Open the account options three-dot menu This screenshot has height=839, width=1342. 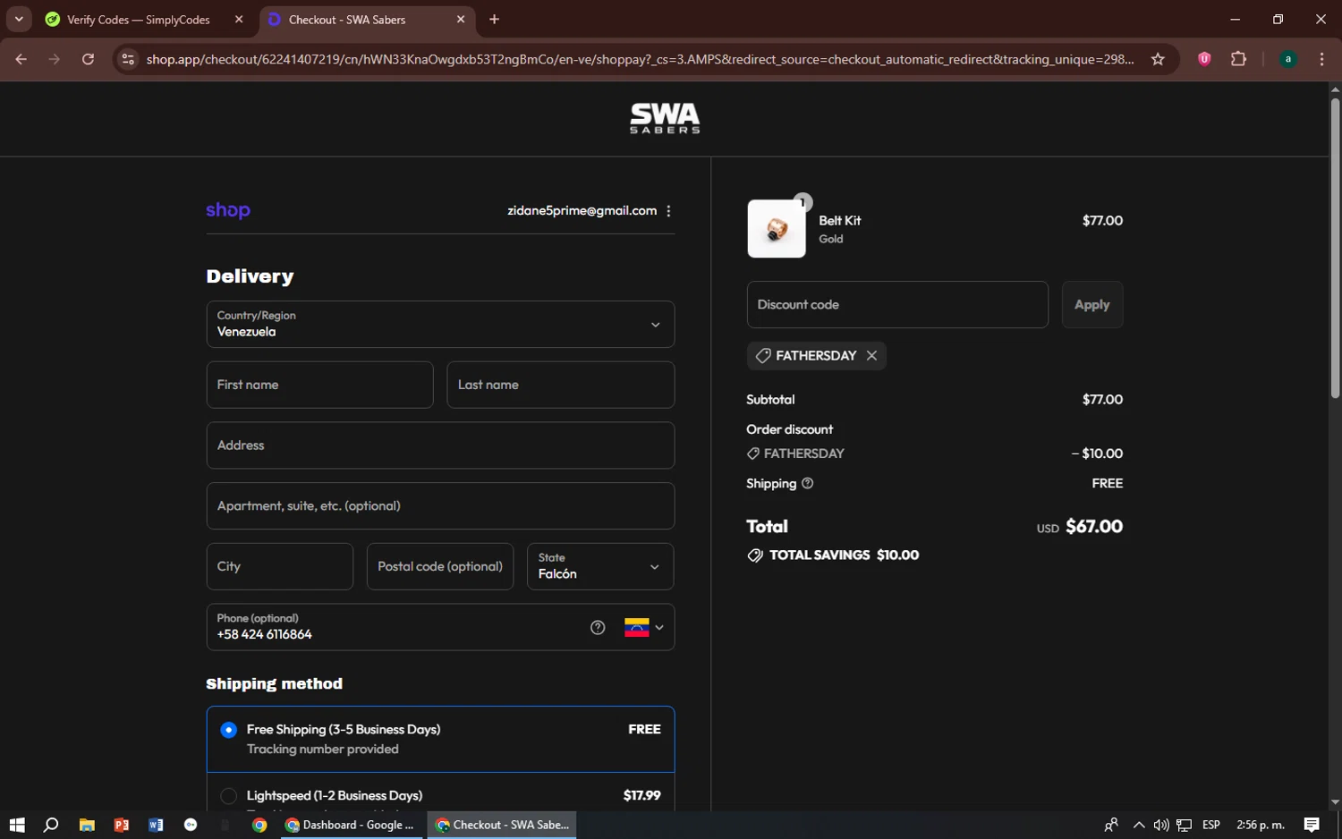point(668,211)
